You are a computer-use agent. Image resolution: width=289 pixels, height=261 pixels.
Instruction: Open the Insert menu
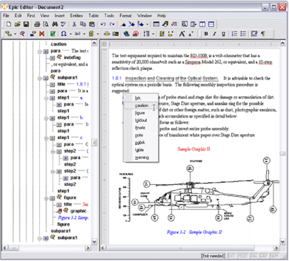pos(59,16)
